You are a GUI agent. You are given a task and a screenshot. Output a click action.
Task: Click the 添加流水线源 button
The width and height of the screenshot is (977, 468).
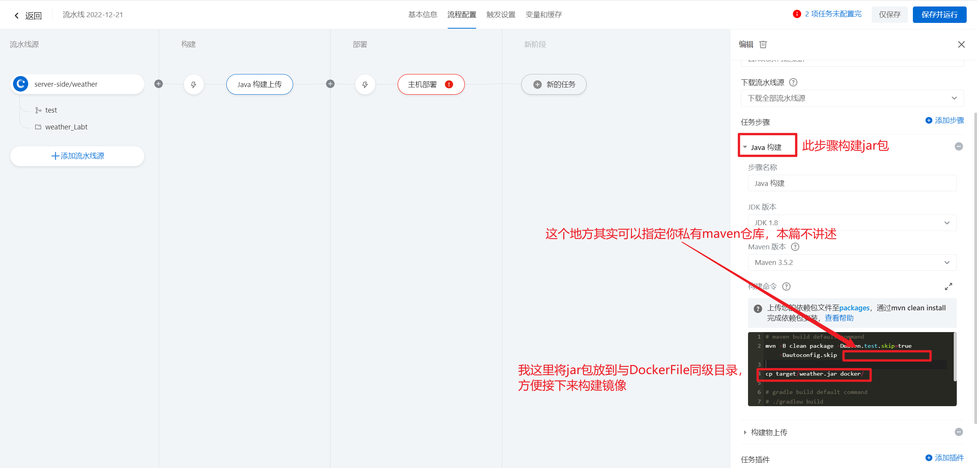click(77, 156)
